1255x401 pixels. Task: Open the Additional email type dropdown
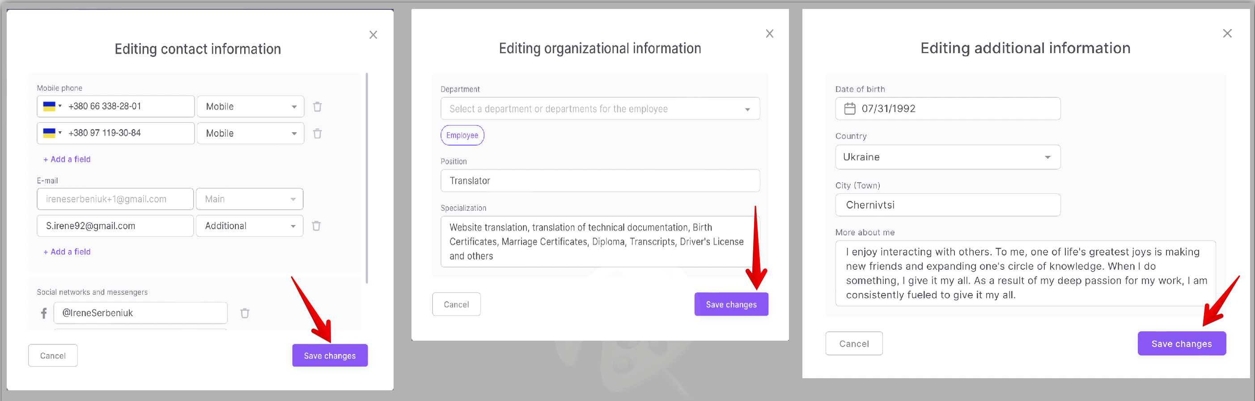250,226
